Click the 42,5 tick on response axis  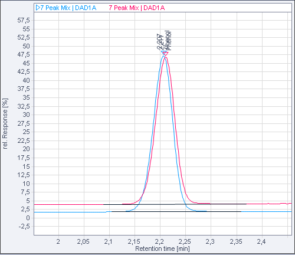[24, 71]
